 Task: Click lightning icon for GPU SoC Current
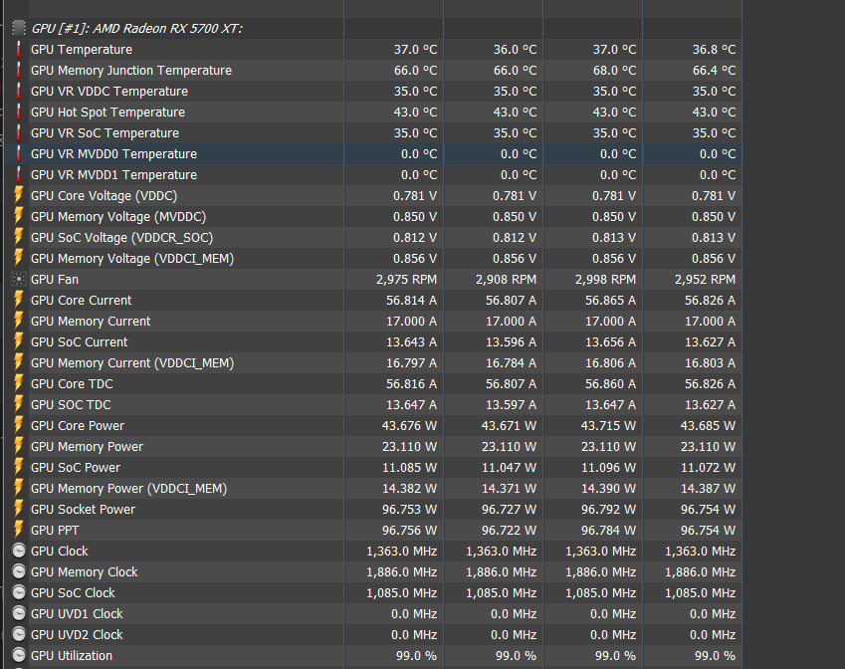click(19, 341)
